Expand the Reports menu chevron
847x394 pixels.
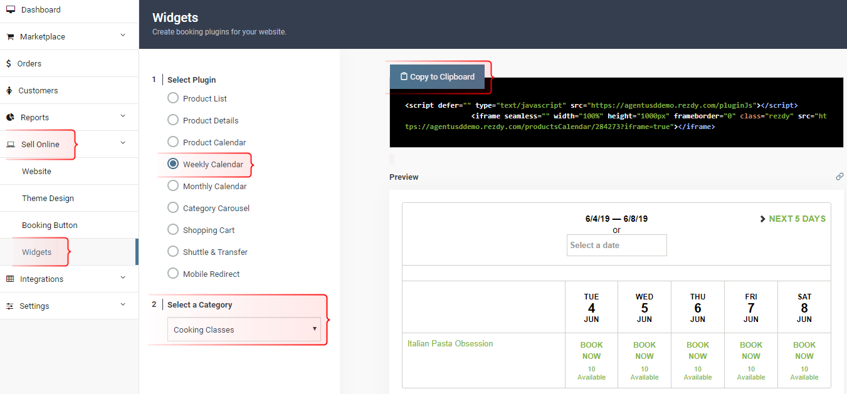click(123, 116)
